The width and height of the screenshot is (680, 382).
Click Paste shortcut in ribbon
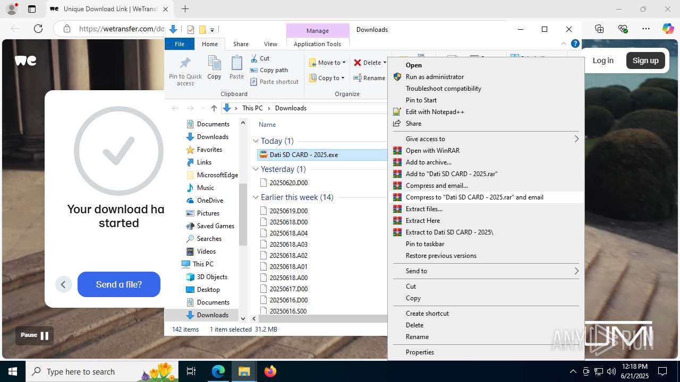(x=274, y=82)
